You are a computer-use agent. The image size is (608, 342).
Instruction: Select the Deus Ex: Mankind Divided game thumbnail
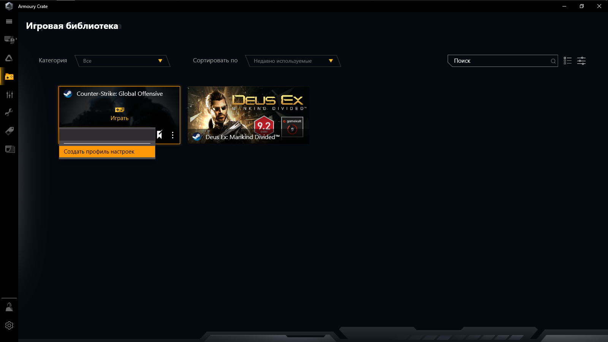[249, 115]
